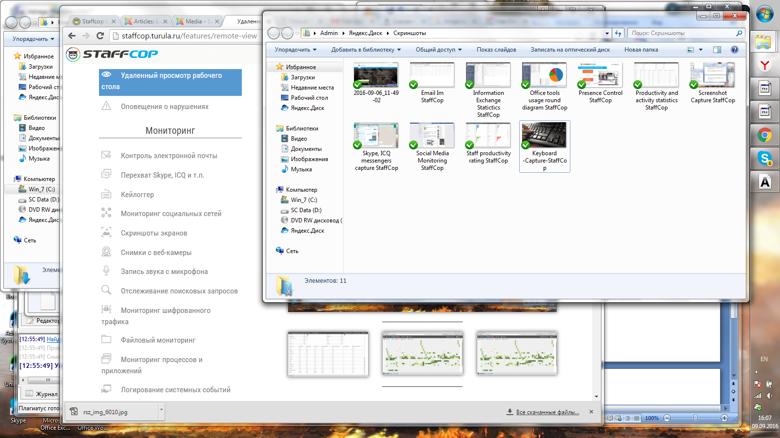
Task: Click the keylogger keyboard icon
Action: click(106, 194)
